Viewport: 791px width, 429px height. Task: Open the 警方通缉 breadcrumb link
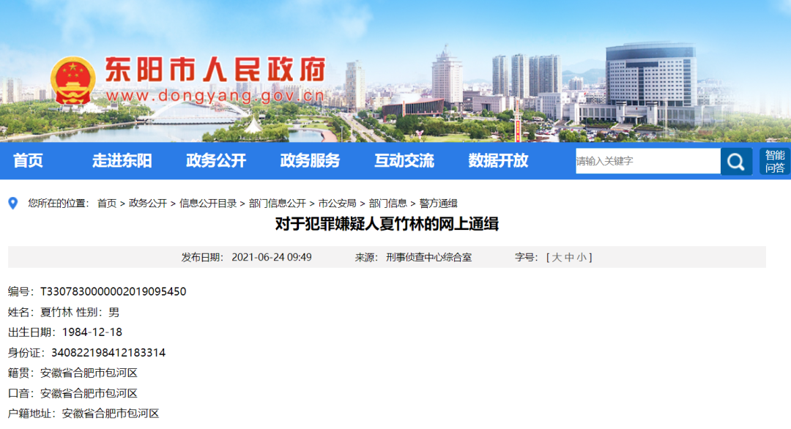click(439, 204)
